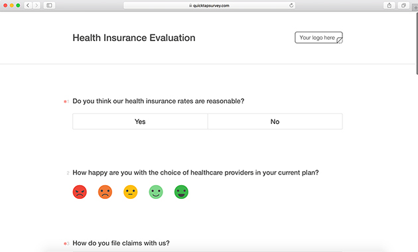The height and width of the screenshot is (252, 418).
Task: Open the Safari share button
Action: click(389, 5)
